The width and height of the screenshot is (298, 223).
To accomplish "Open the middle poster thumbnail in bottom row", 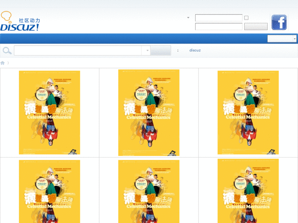I will (x=149, y=191).
